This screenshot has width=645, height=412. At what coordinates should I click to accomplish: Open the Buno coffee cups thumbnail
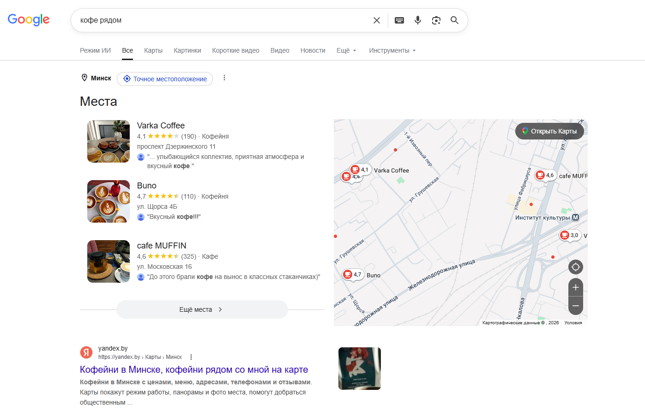click(x=109, y=201)
